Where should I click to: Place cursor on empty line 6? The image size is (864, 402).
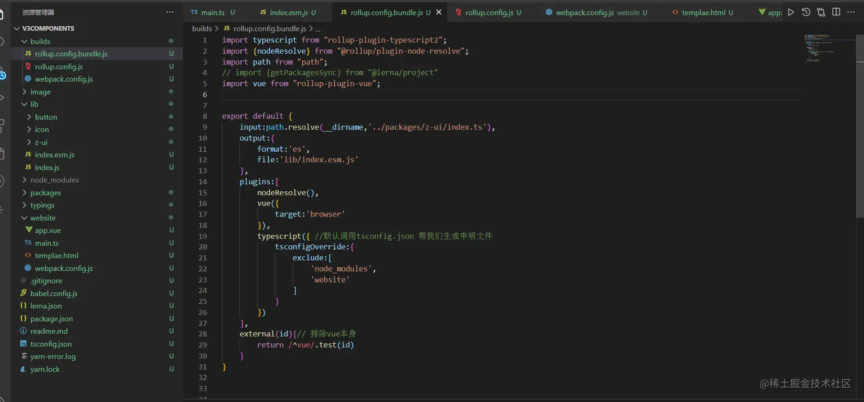511,95
